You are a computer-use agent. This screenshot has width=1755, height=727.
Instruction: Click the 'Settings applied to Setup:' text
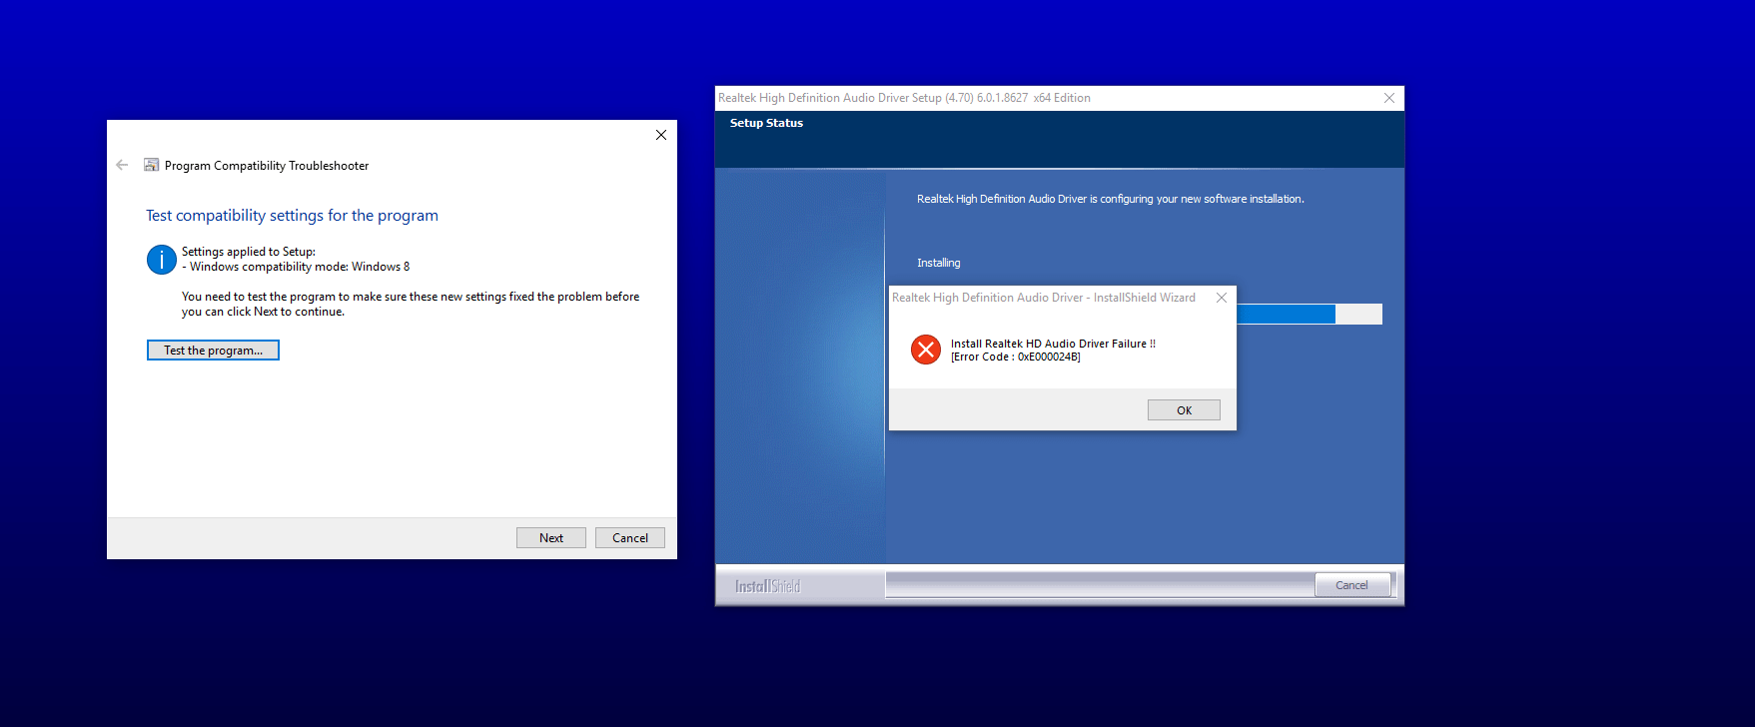click(x=249, y=252)
